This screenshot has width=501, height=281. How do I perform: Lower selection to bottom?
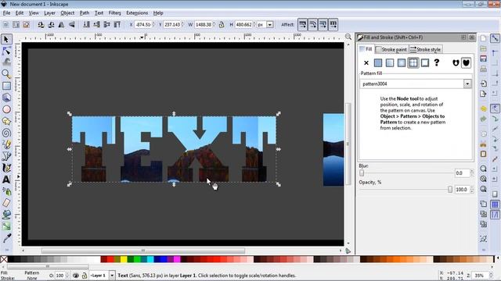tap(86, 24)
